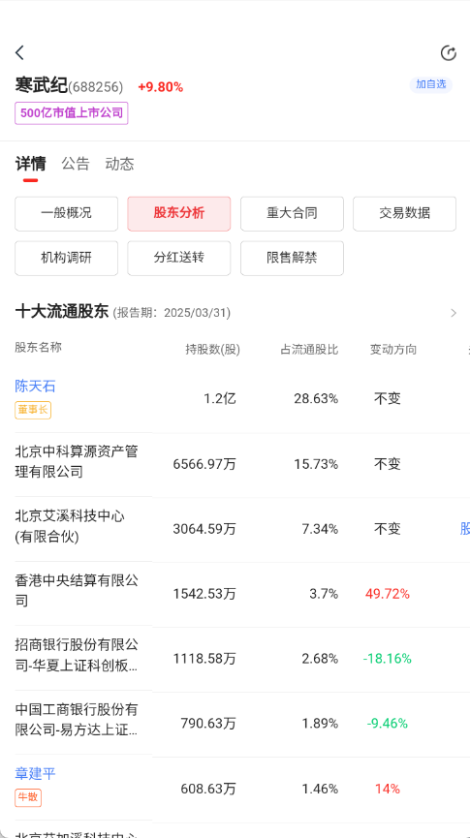The width and height of the screenshot is (470, 838).
Task: Select the 详情 tab
Action: point(30,164)
